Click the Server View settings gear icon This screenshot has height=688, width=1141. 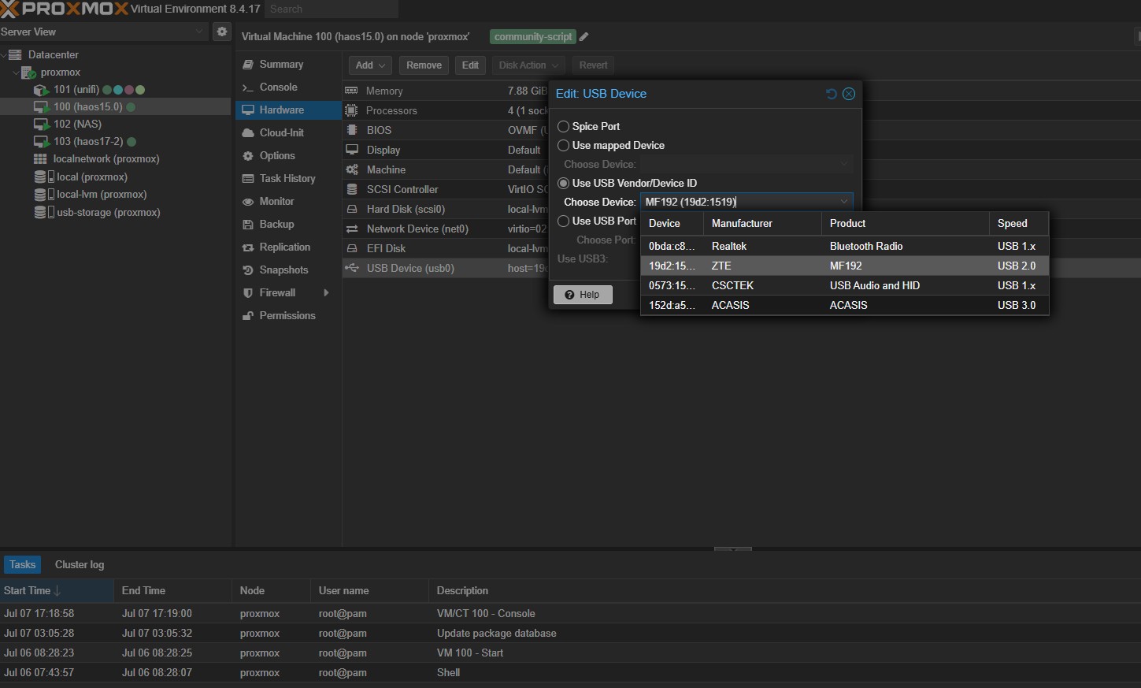222,32
